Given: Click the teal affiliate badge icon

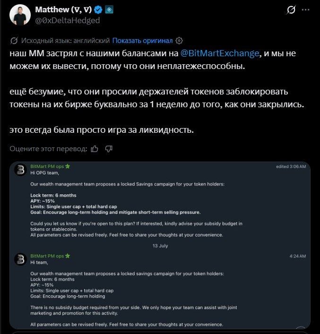Looking at the screenshot, I should coord(109,10).
